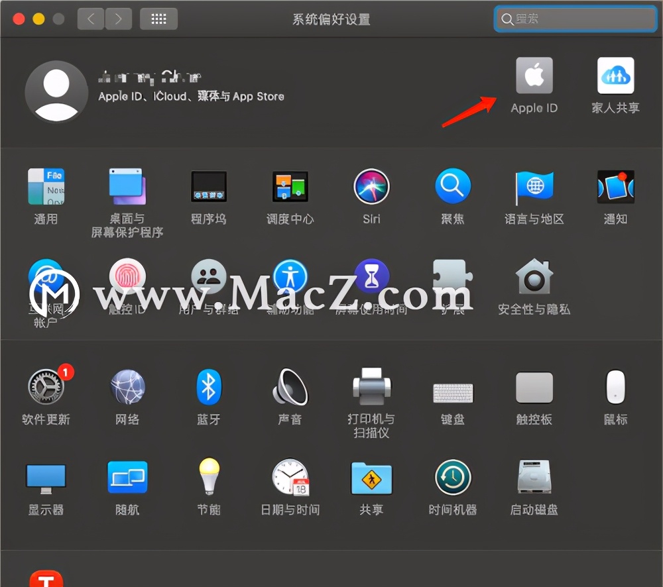Image resolution: width=663 pixels, height=587 pixels.
Task: Click the user profile picture
Action: coord(56,92)
